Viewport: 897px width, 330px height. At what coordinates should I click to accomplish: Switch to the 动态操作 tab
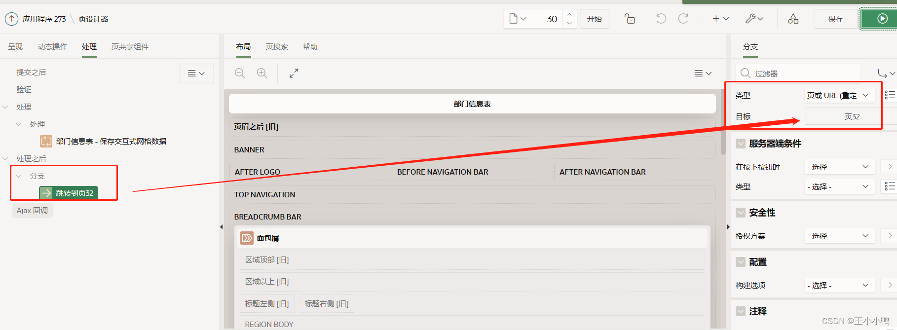[x=52, y=47]
